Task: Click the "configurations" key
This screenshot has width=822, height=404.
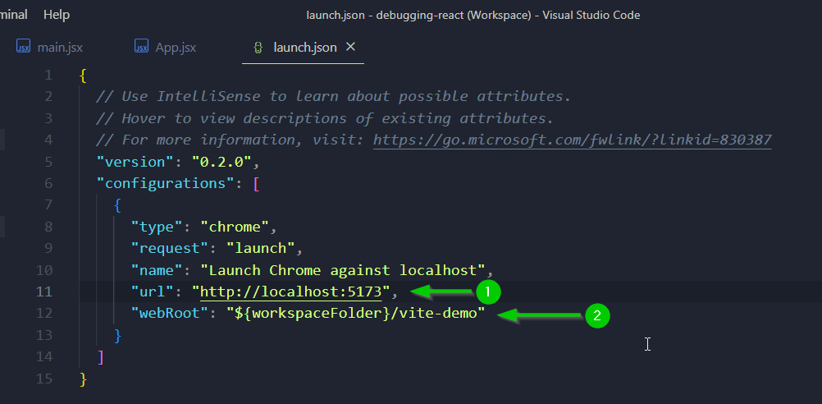Action: pos(166,184)
